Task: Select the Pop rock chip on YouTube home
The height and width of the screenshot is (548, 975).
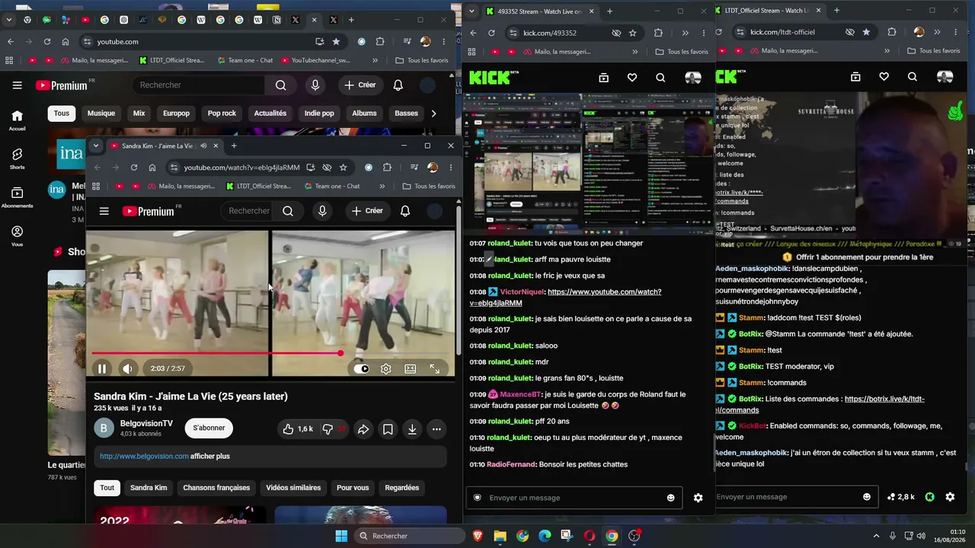Action: (x=222, y=113)
